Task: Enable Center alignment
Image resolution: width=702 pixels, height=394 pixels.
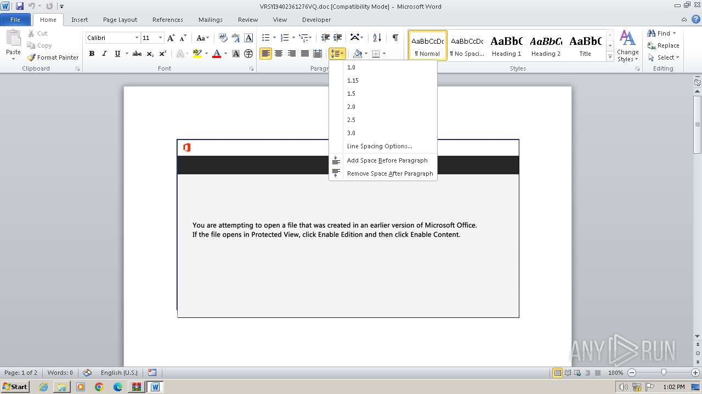Action: point(279,54)
